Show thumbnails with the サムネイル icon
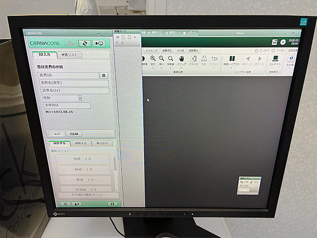The height and width of the screenshot is (238, 317). click(x=275, y=59)
